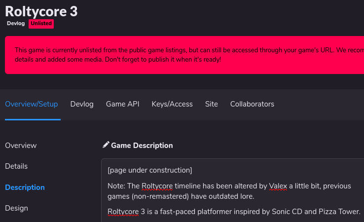Image resolution: width=364 pixels, height=222 pixels.
Task: Switch to the Devlog tab
Action: [82, 104]
